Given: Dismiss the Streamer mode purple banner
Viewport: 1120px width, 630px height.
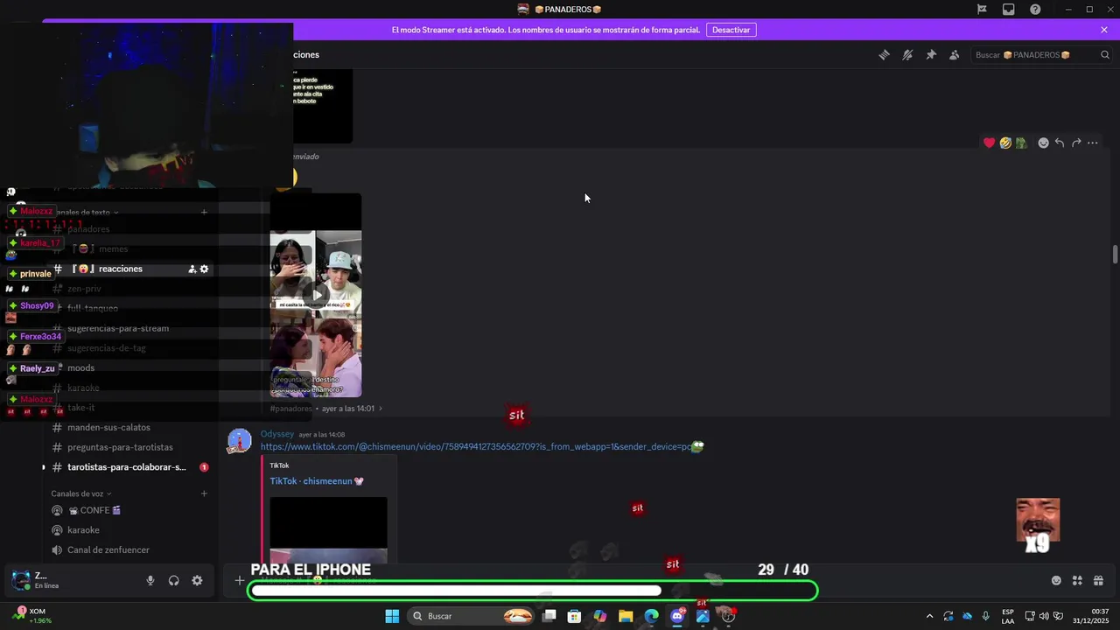Looking at the screenshot, I should [1104, 30].
